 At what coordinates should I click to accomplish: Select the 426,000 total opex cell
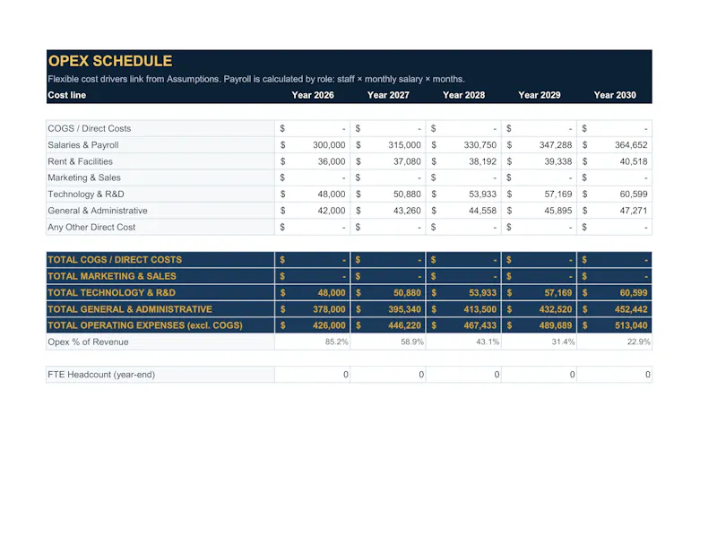(312, 325)
